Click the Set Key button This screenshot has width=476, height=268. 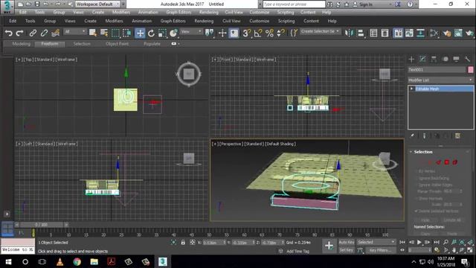[x=347, y=250]
